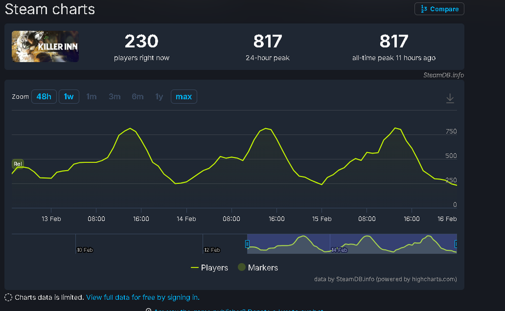The width and height of the screenshot is (505, 311).
Task: Click the Rel marker on the chart
Action: 18,164
